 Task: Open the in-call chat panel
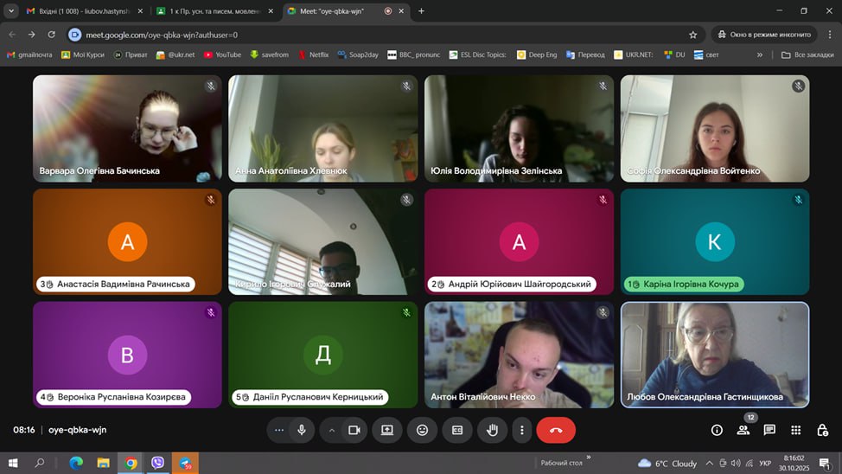click(x=769, y=430)
